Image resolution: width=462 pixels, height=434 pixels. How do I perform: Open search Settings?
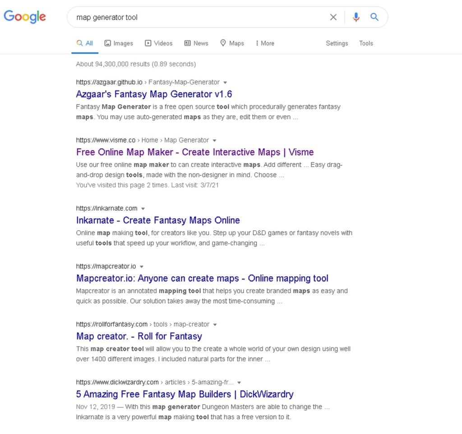pos(337,43)
